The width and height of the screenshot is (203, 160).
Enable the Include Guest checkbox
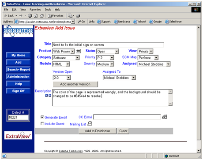[42, 123]
